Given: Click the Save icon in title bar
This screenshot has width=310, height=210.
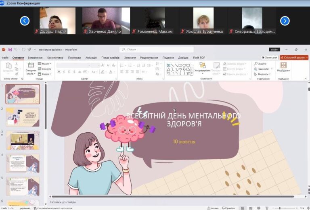Looking at the screenshot, I should pyautogui.click(x=10, y=50).
